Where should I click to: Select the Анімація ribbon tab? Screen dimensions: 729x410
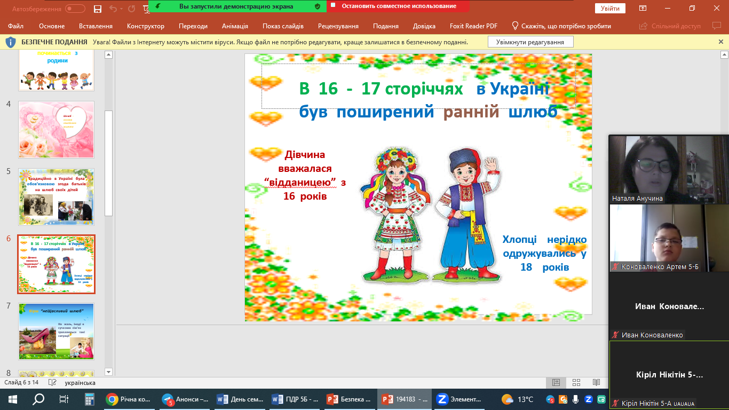[235, 26]
